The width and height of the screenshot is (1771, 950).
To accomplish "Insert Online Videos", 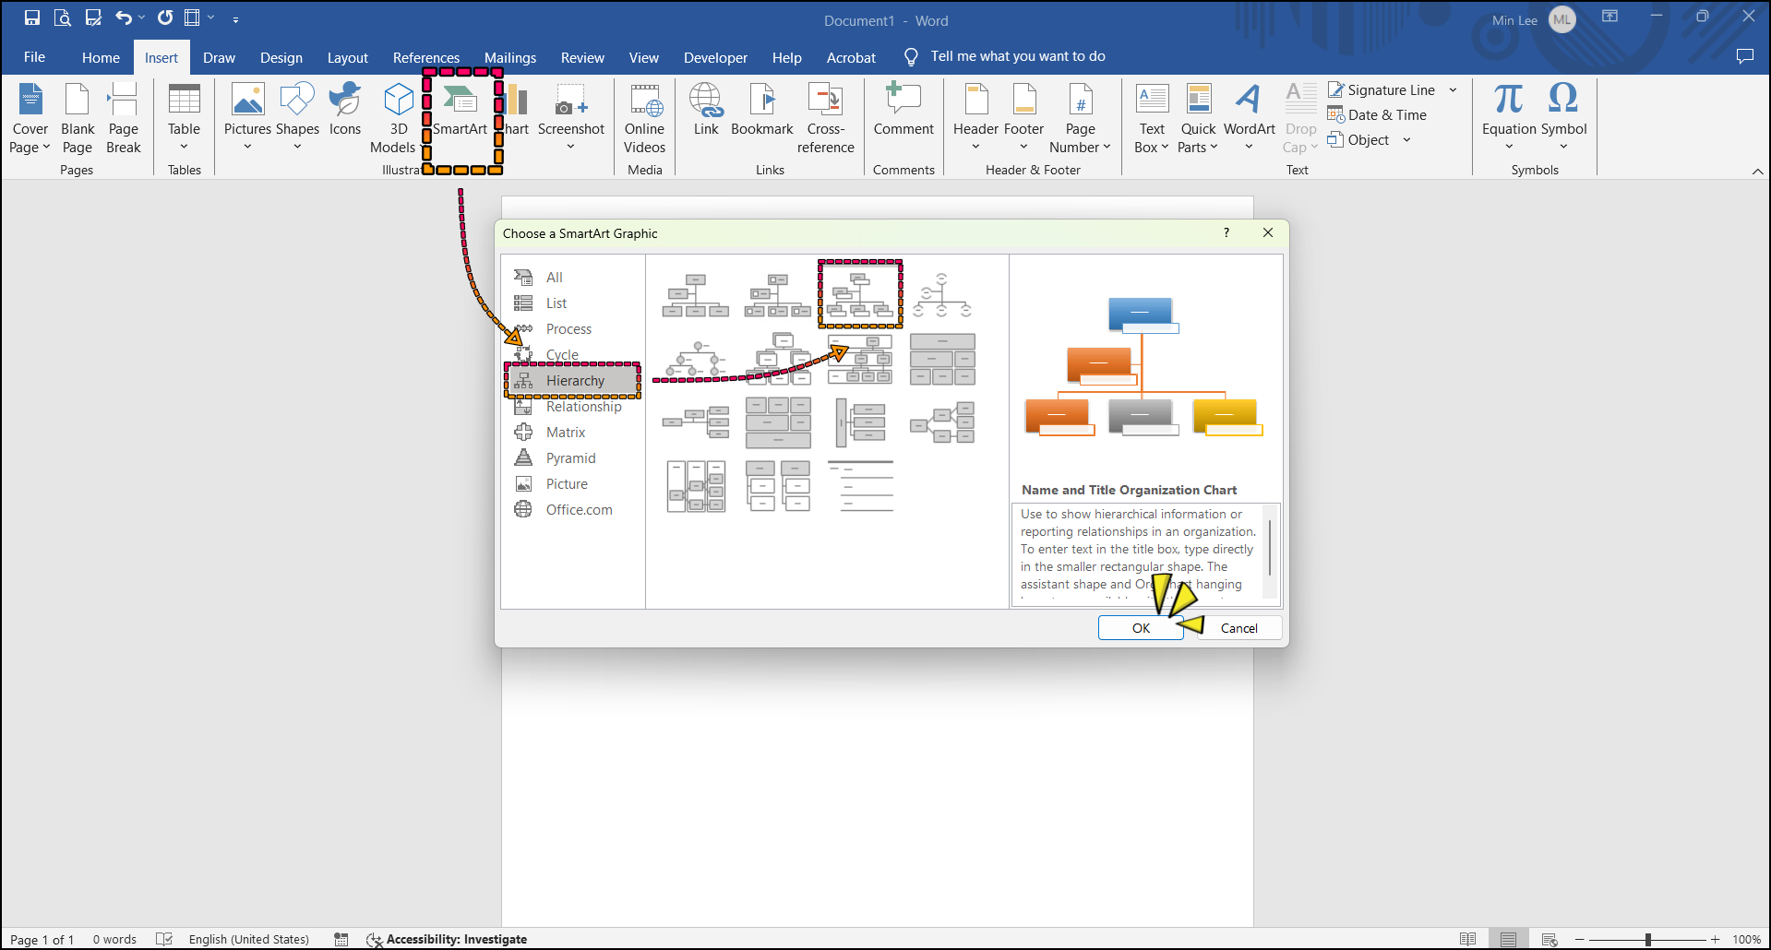I will coord(644,119).
